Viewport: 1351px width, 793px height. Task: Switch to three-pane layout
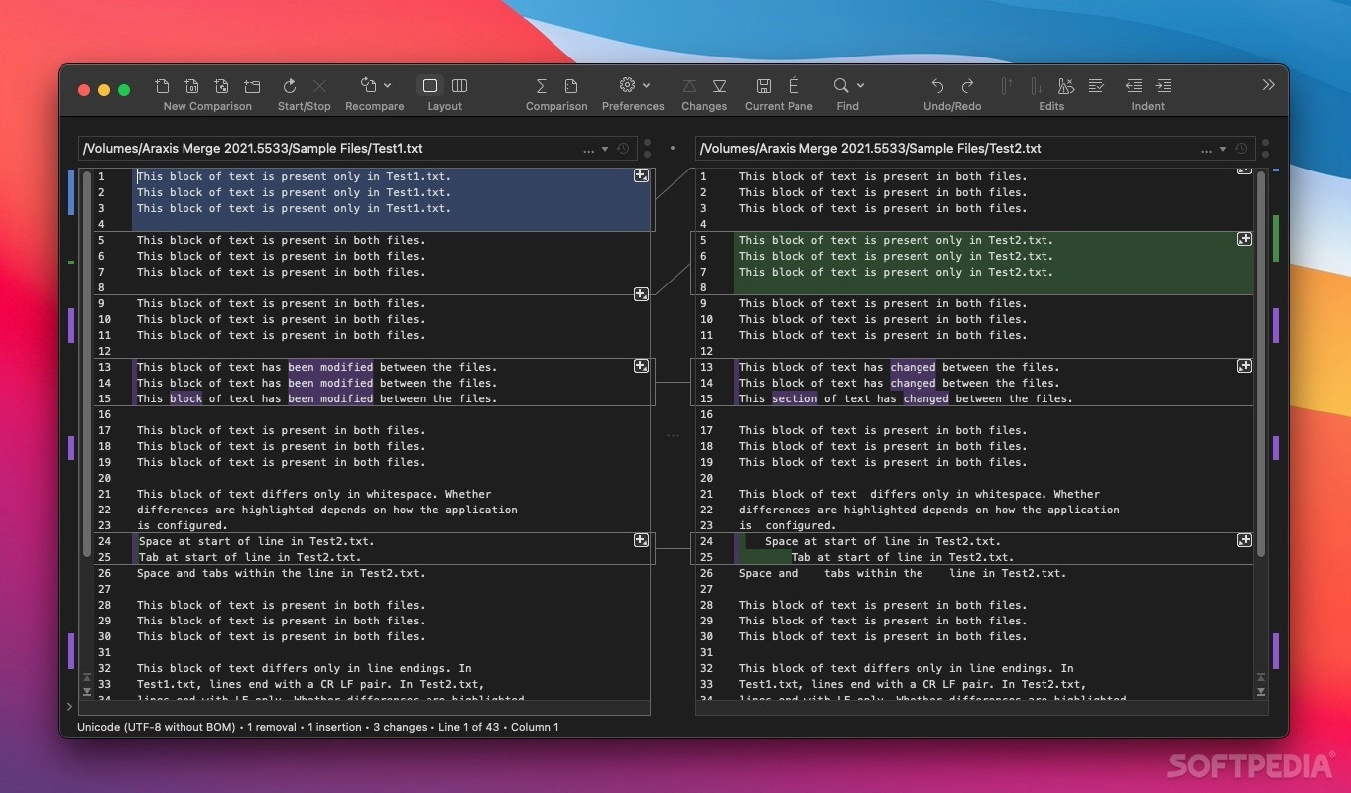coord(459,86)
